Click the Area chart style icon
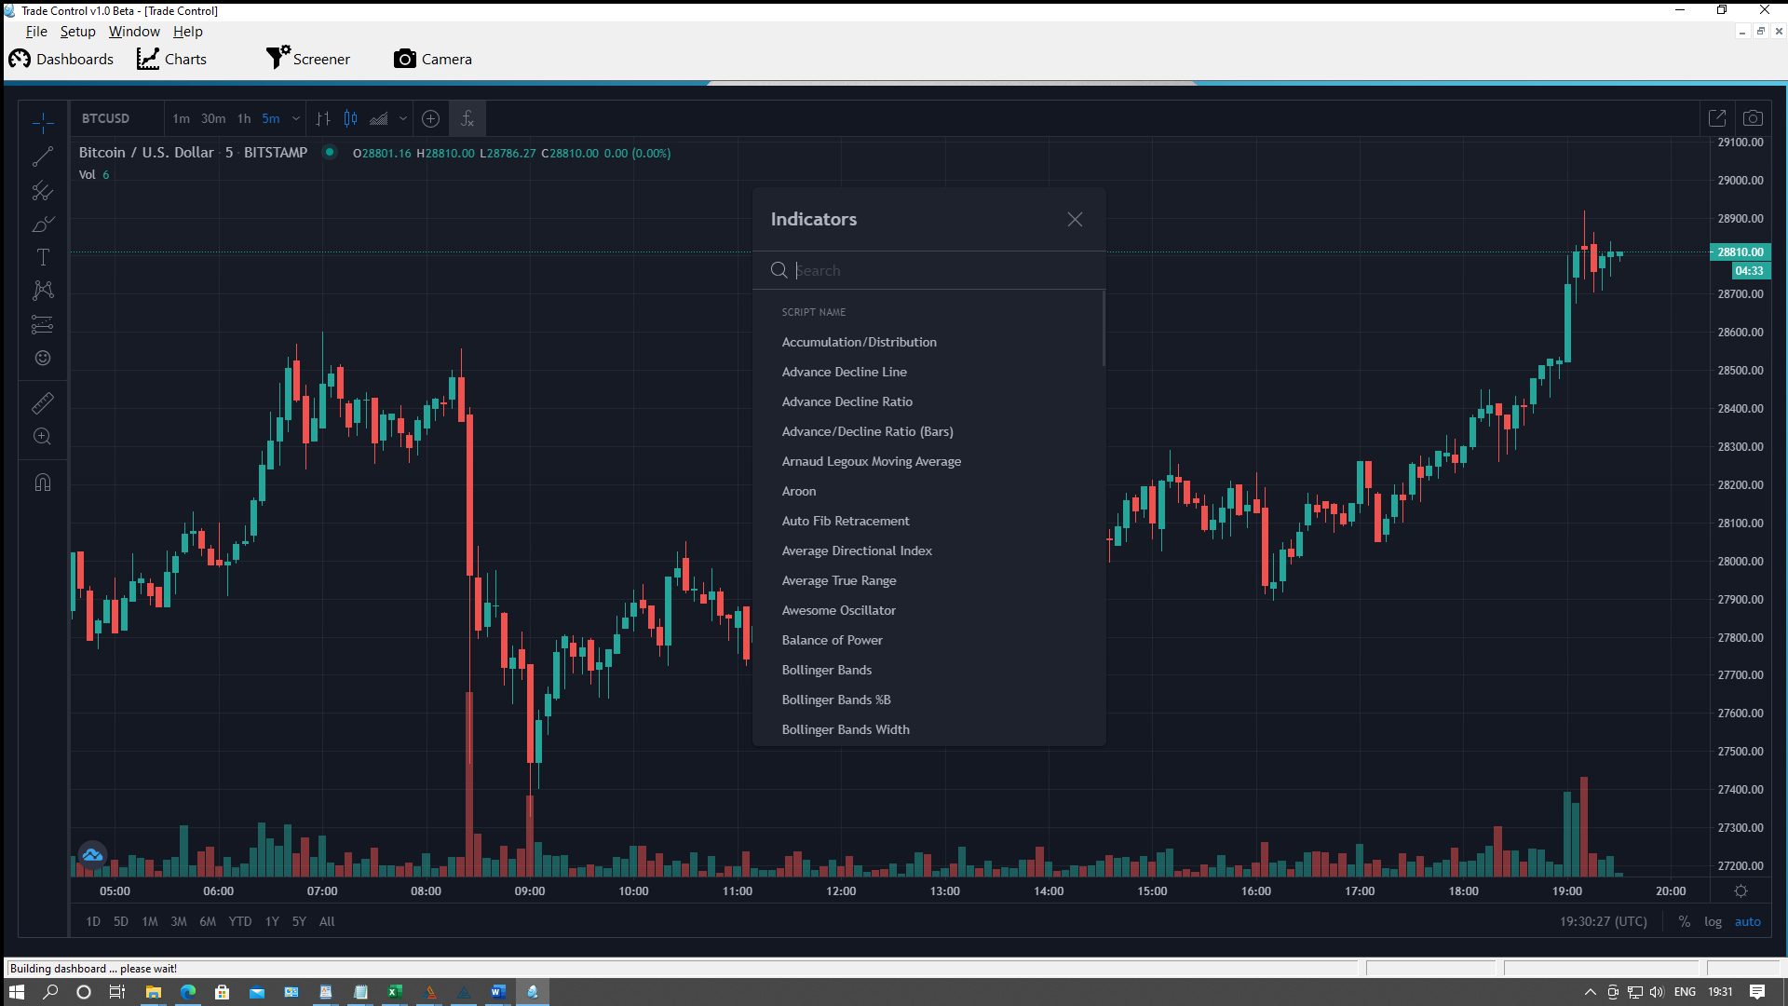Image resolution: width=1788 pixels, height=1006 pixels. (379, 118)
